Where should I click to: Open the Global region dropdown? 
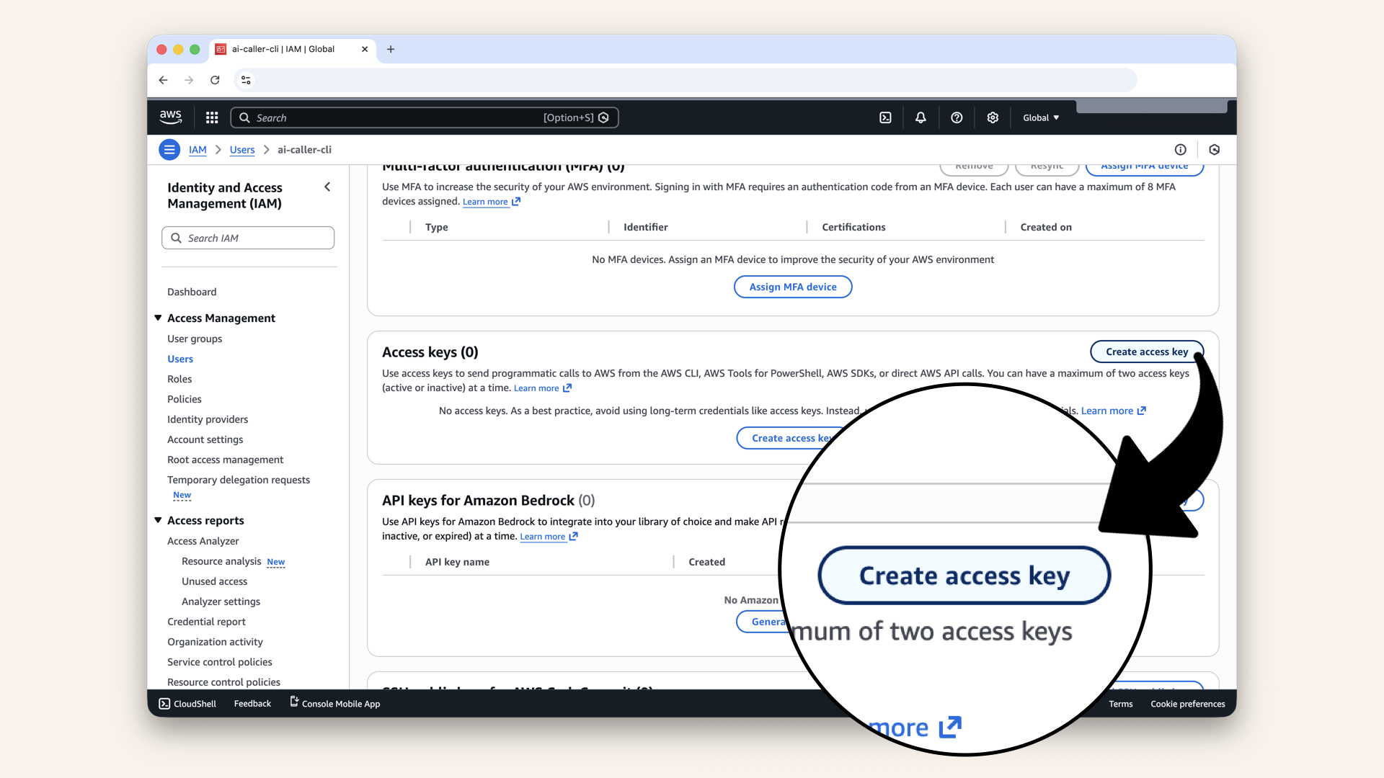coord(1041,117)
